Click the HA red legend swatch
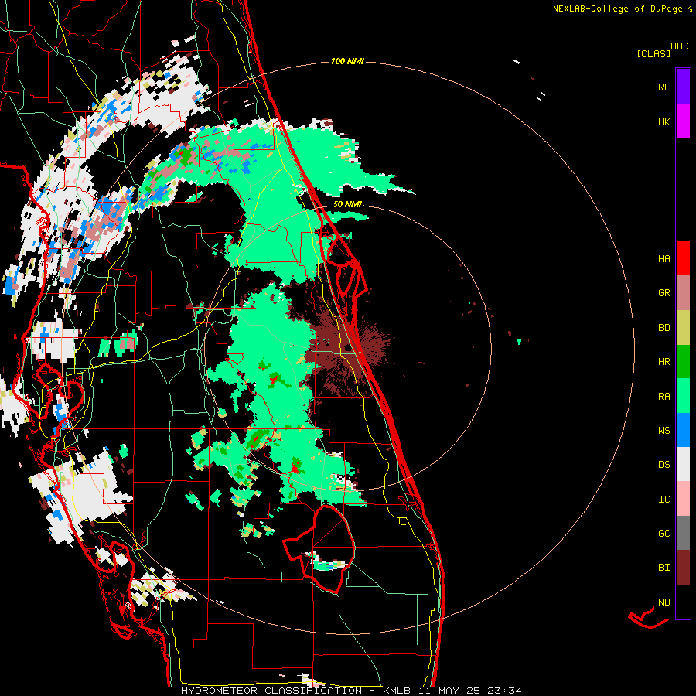The height and width of the screenshot is (696, 696). coord(683,258)
